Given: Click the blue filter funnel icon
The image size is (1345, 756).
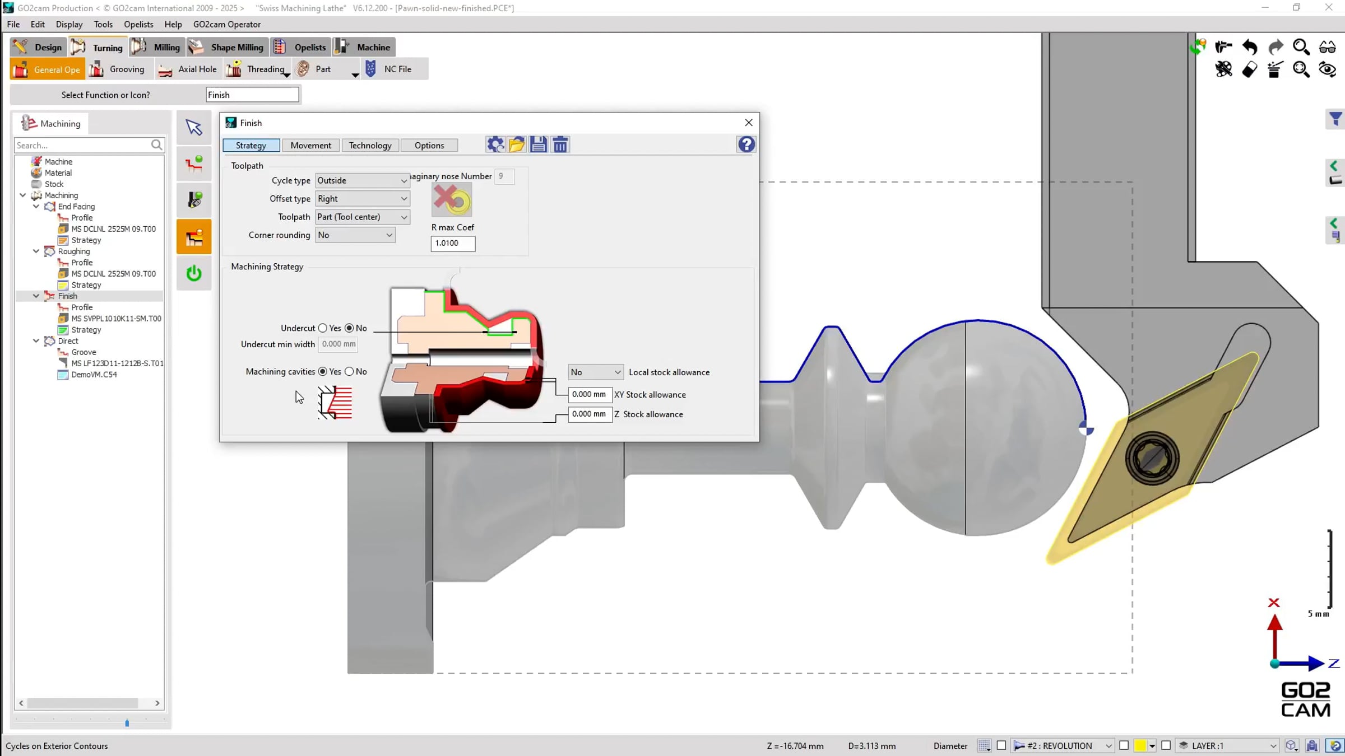Looking at the screenshot, I should click(1335, 119).
